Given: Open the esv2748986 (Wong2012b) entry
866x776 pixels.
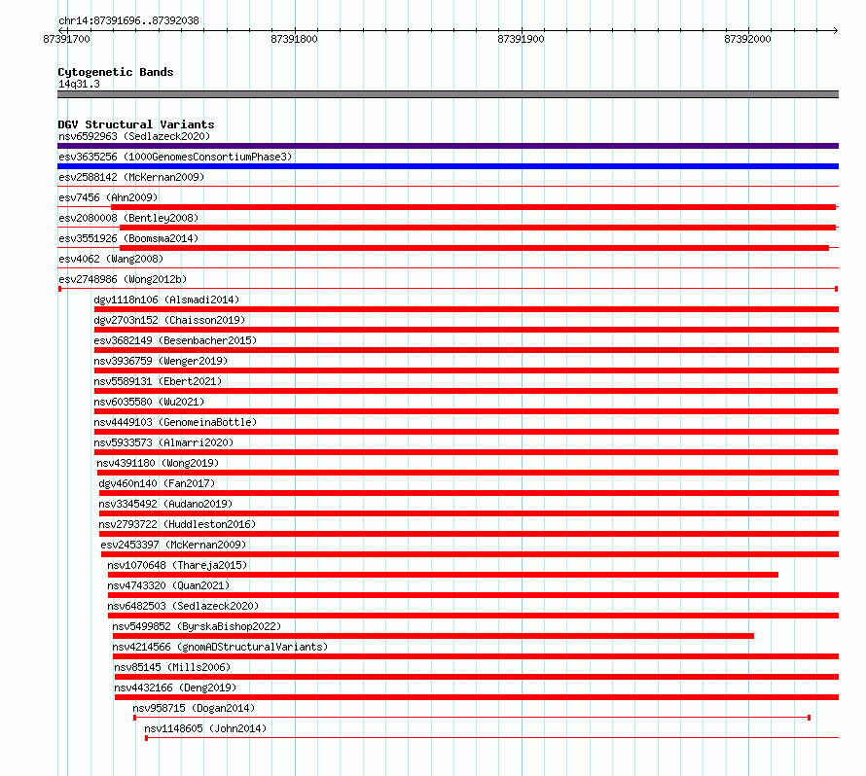Looking at the screenshot, I should pyautogui.click(x=123, y=279).
